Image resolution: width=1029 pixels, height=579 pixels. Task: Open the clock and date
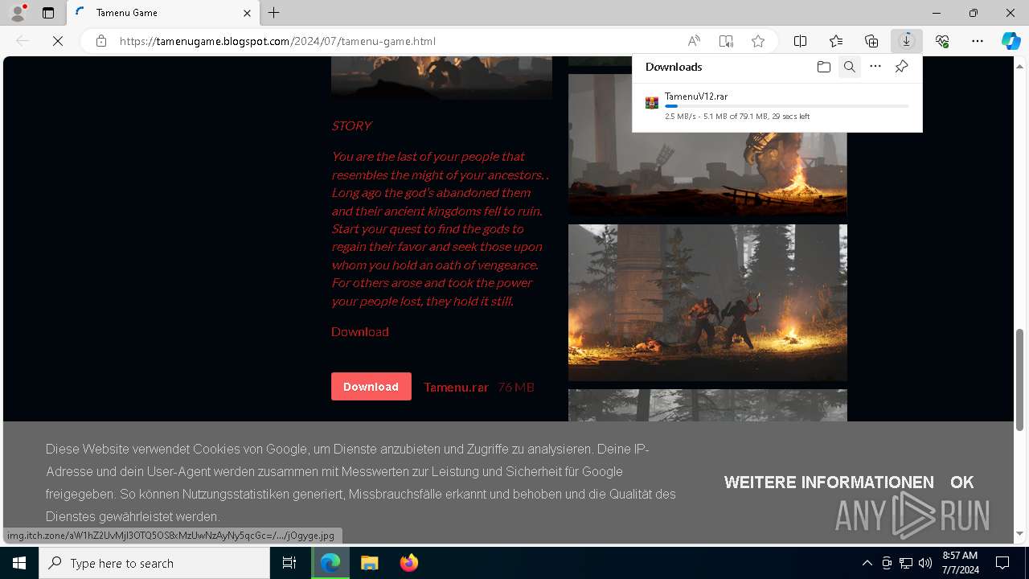tap(960, 563)
